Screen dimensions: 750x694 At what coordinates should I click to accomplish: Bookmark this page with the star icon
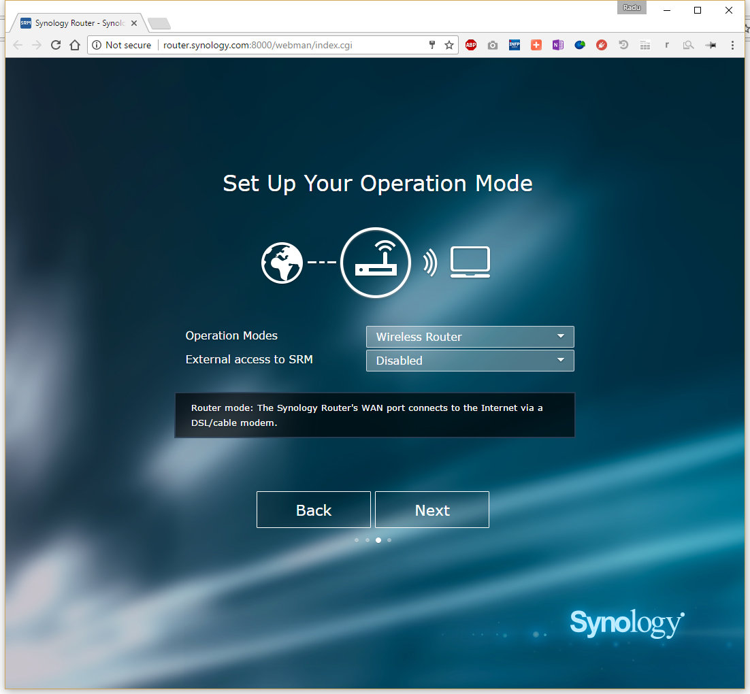449,45
